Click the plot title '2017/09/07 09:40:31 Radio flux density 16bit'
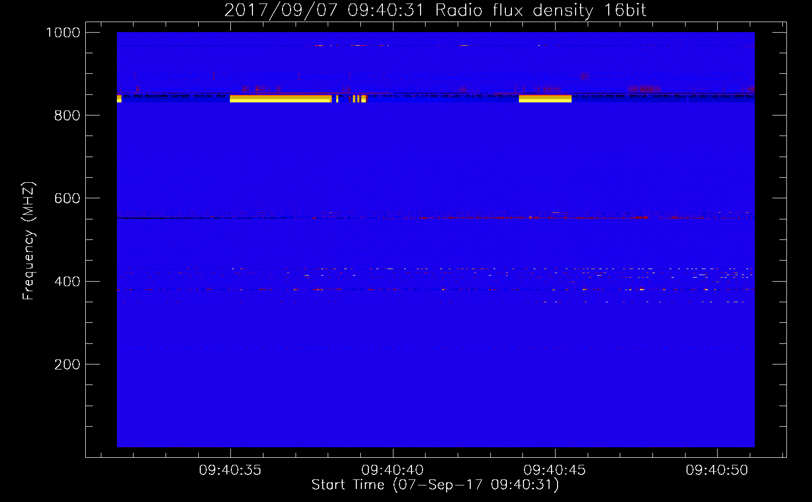 [x=435, y=10]
